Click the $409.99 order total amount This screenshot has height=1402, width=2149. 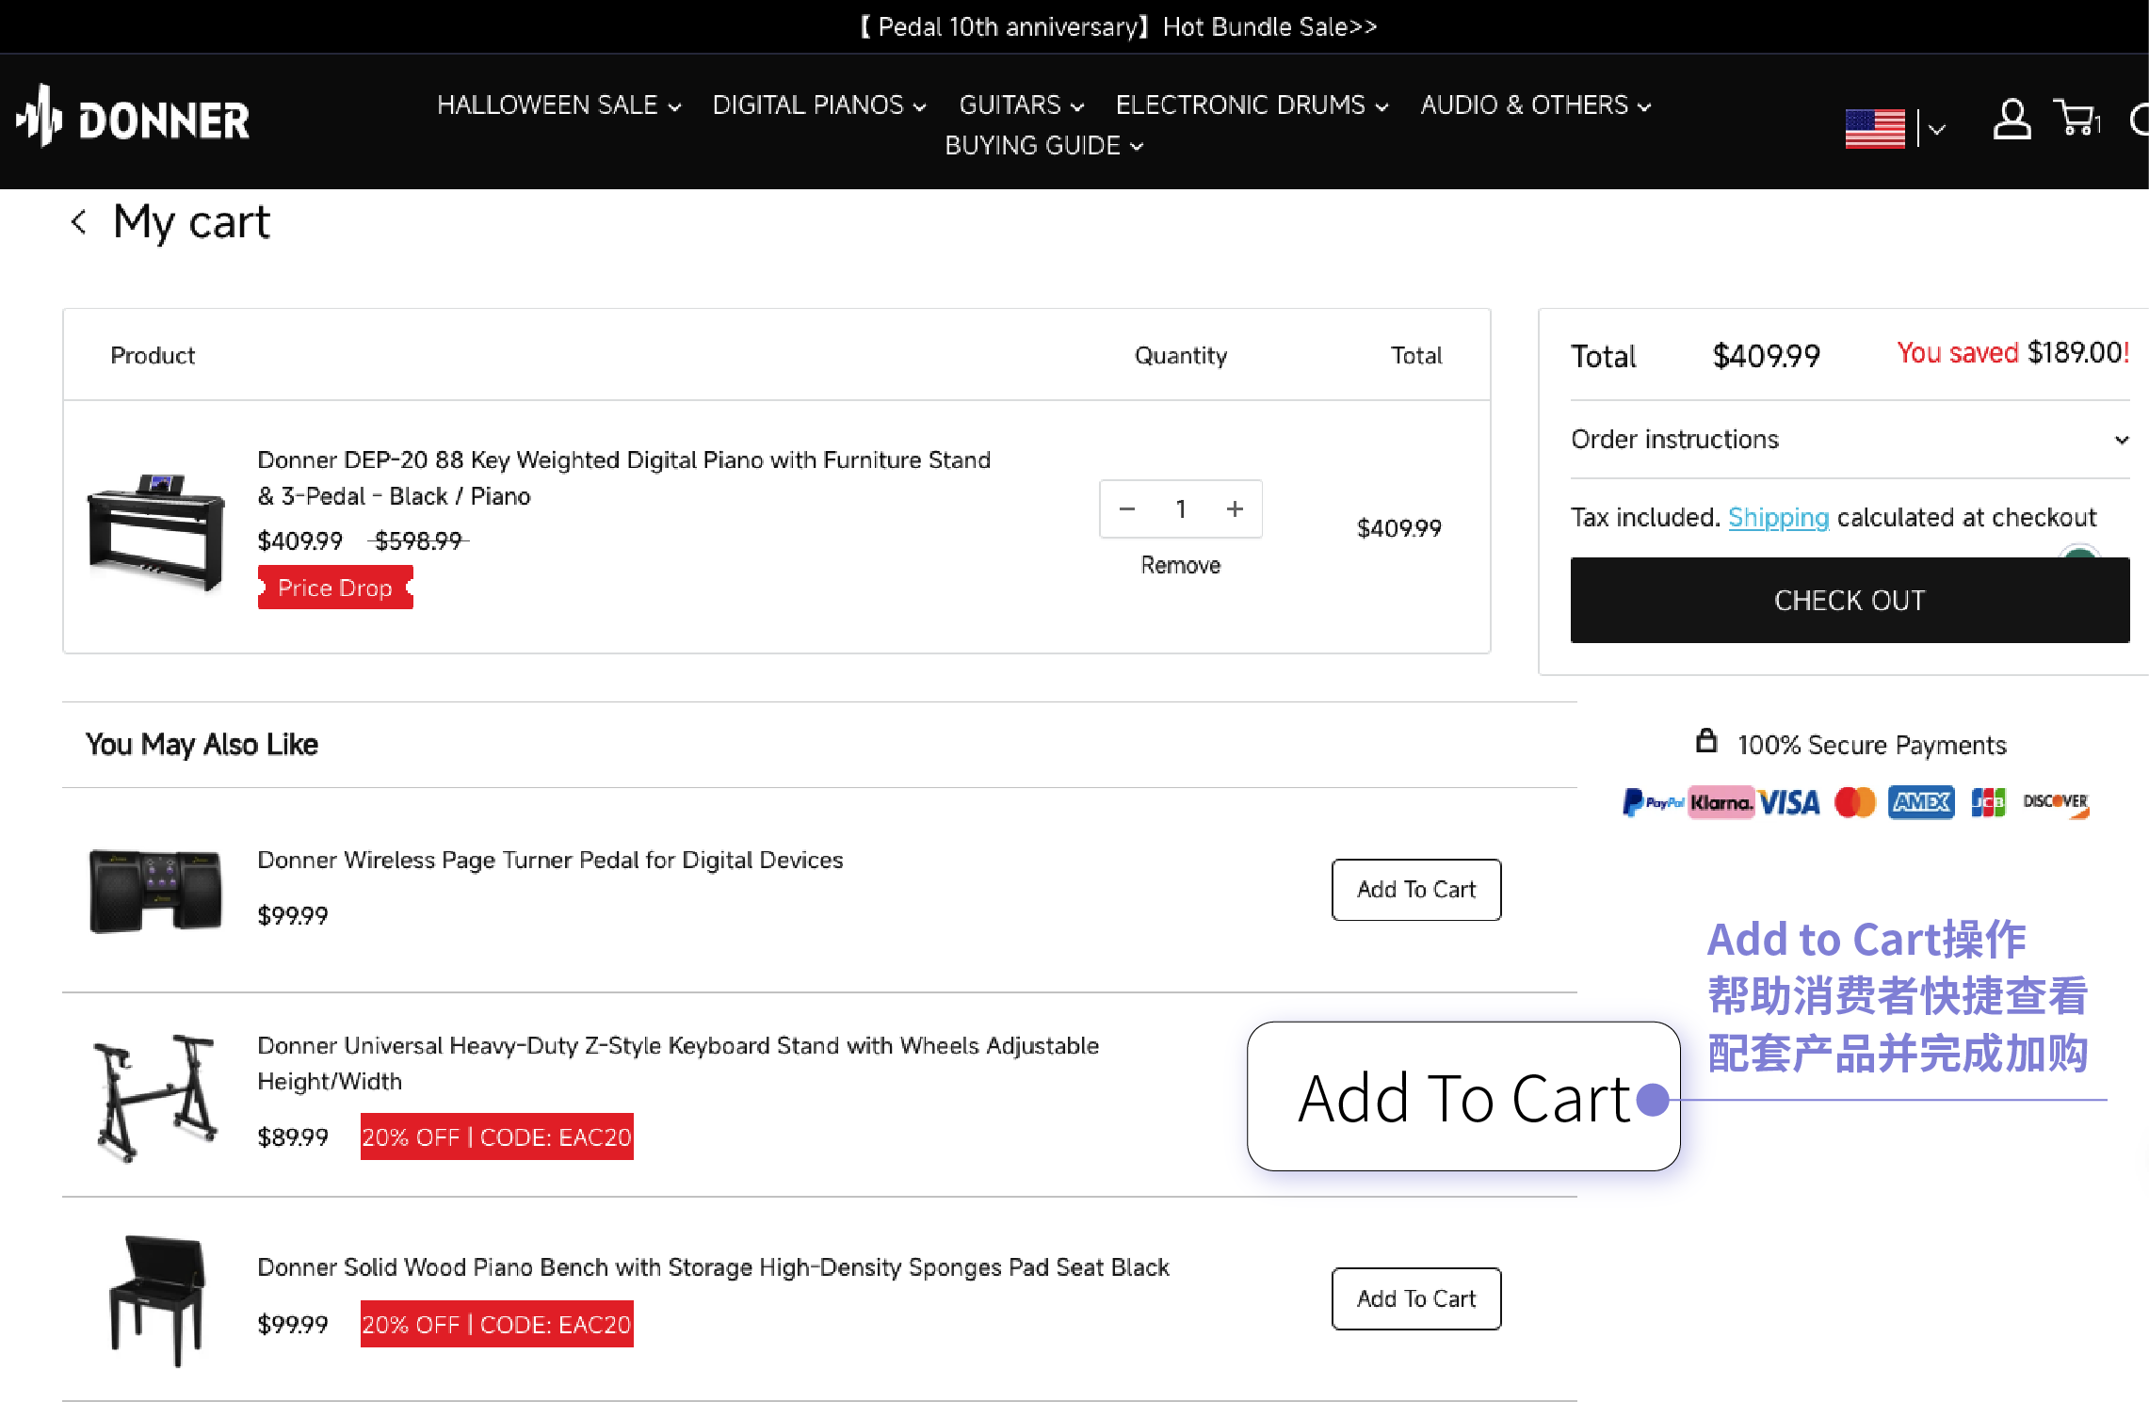pos(1766,356)
